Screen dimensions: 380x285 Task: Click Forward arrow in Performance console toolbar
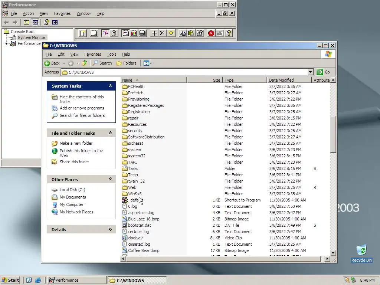coord(15,22)
